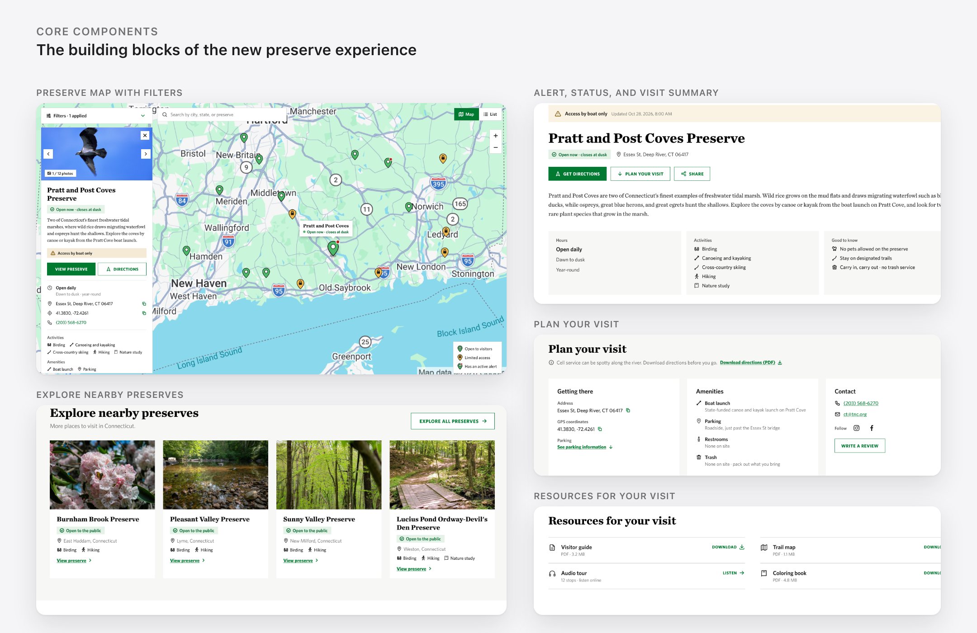Select the limited-access pin near Middletown
The image size is (977, 633).
pos(292,214)
